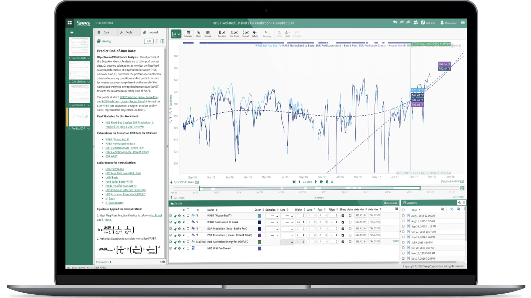Screen dimensions: 531x298
Task: Switch to Capsule time view
Action: [208, 34]
